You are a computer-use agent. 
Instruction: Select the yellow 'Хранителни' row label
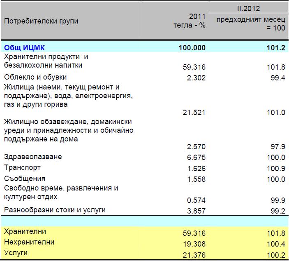(25, 231)
